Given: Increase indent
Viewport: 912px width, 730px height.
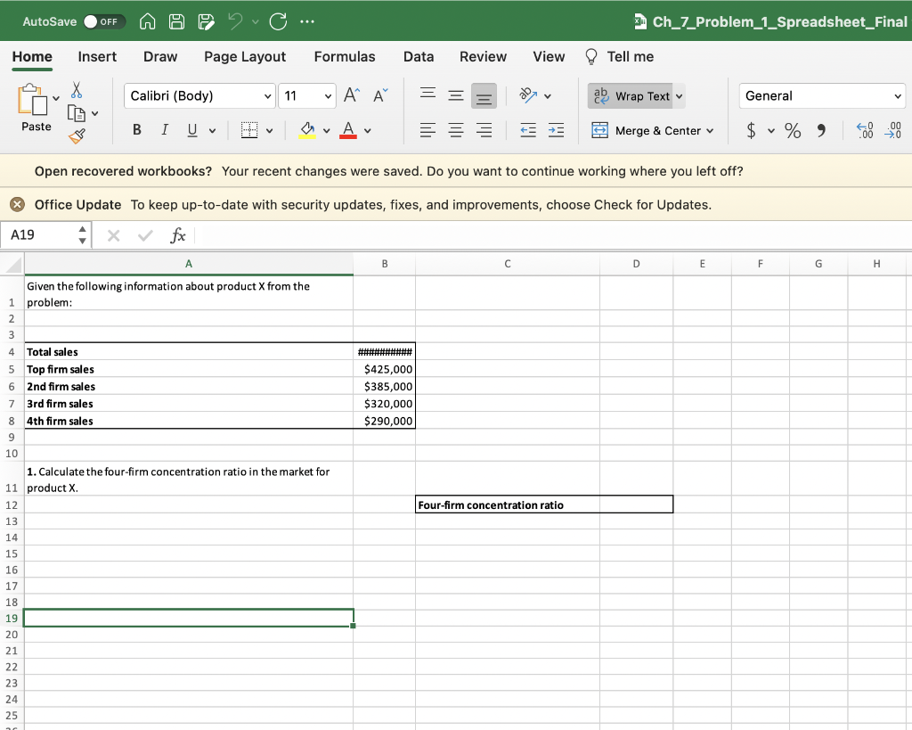Looking at the screenshot, I should tap(556, 130).
